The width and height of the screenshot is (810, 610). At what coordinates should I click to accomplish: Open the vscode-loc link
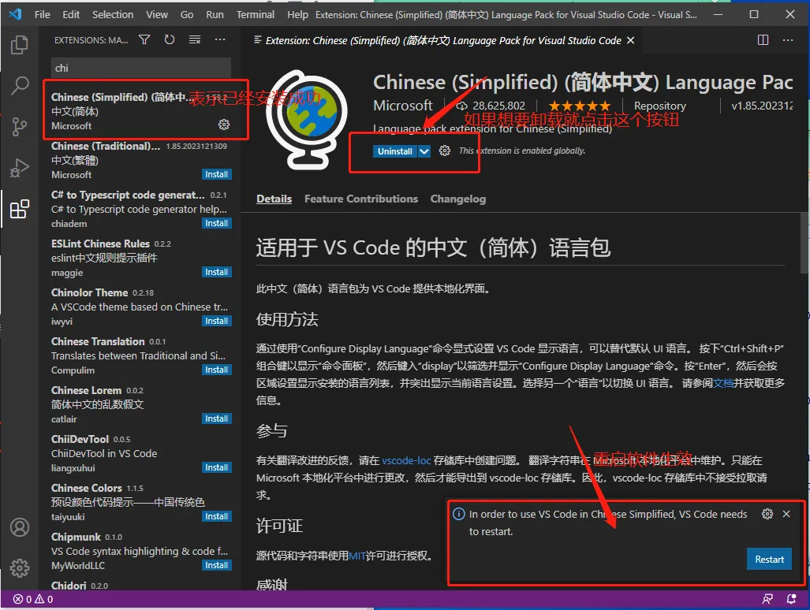[406, 460]
